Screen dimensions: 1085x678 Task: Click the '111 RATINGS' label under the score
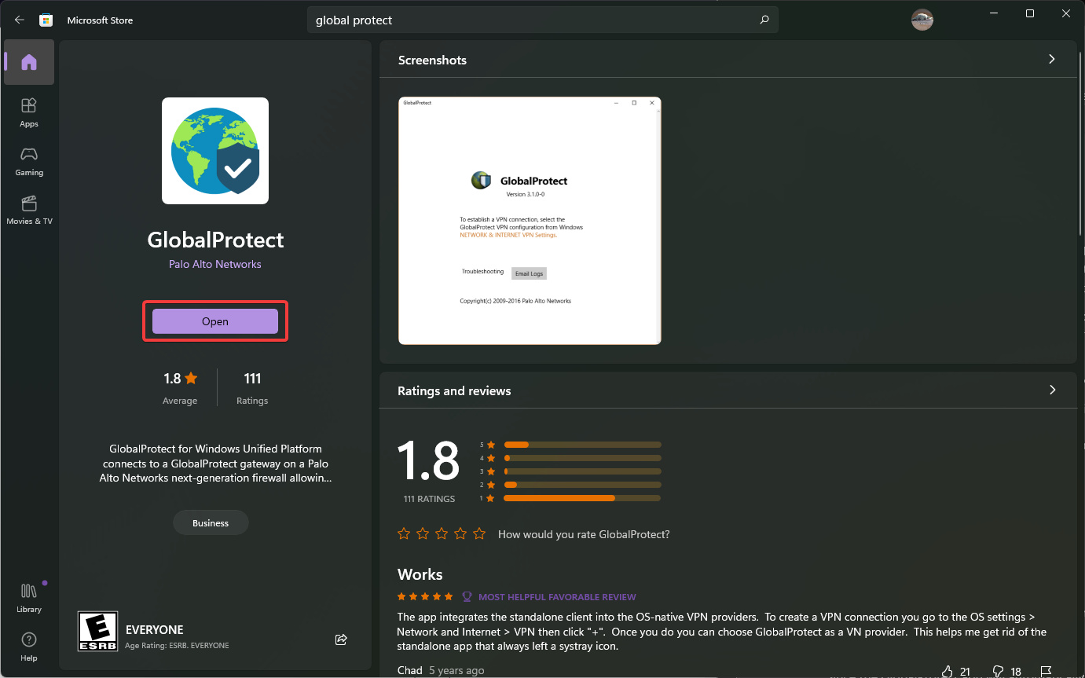coord(429,499)
